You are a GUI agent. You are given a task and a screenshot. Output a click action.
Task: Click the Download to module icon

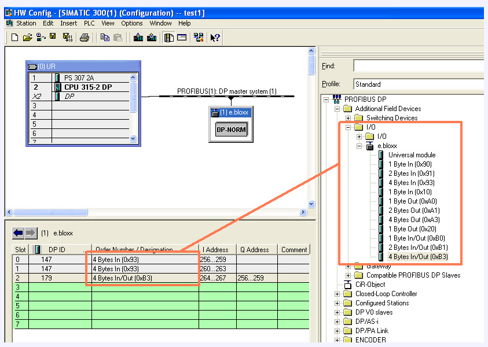click(x=138, y=37)
